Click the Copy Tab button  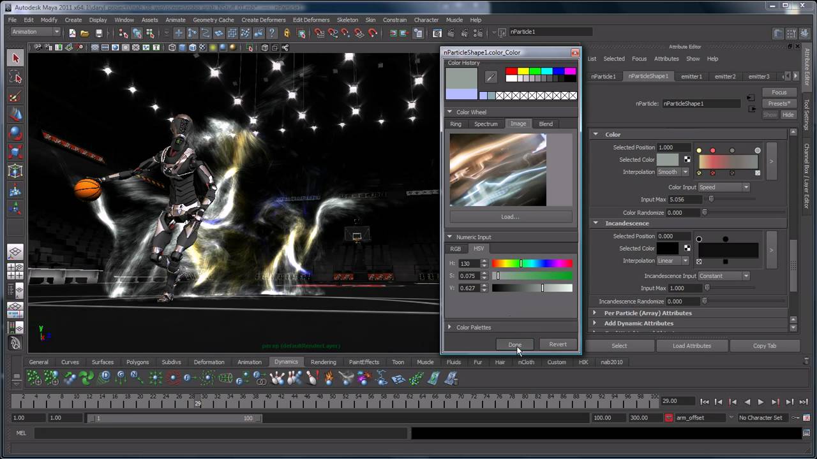(764, 346)
